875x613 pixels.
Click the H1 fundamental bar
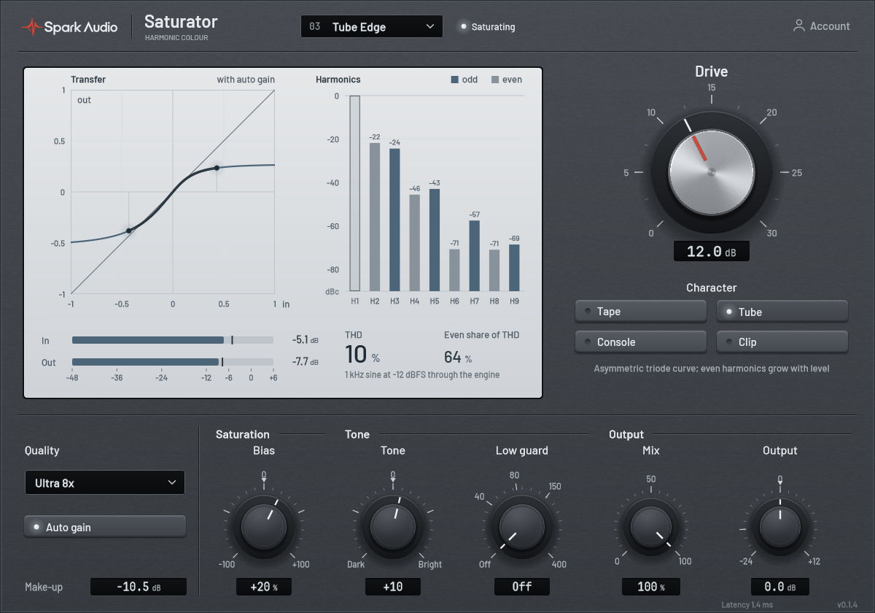pyautogui.click(x=355, y=193)
